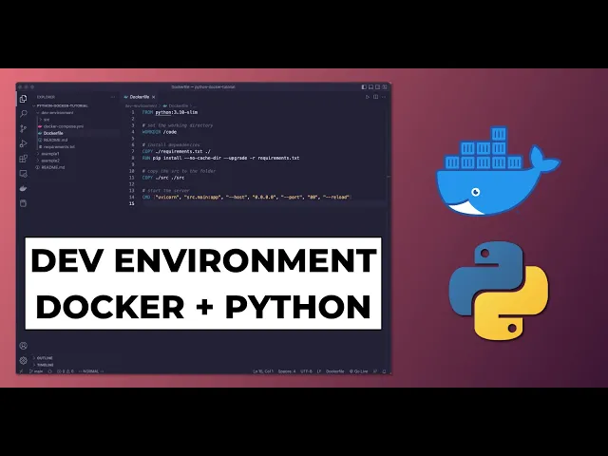Expand the OUTLINE section

pyautogui.click(x=45, y=358)
